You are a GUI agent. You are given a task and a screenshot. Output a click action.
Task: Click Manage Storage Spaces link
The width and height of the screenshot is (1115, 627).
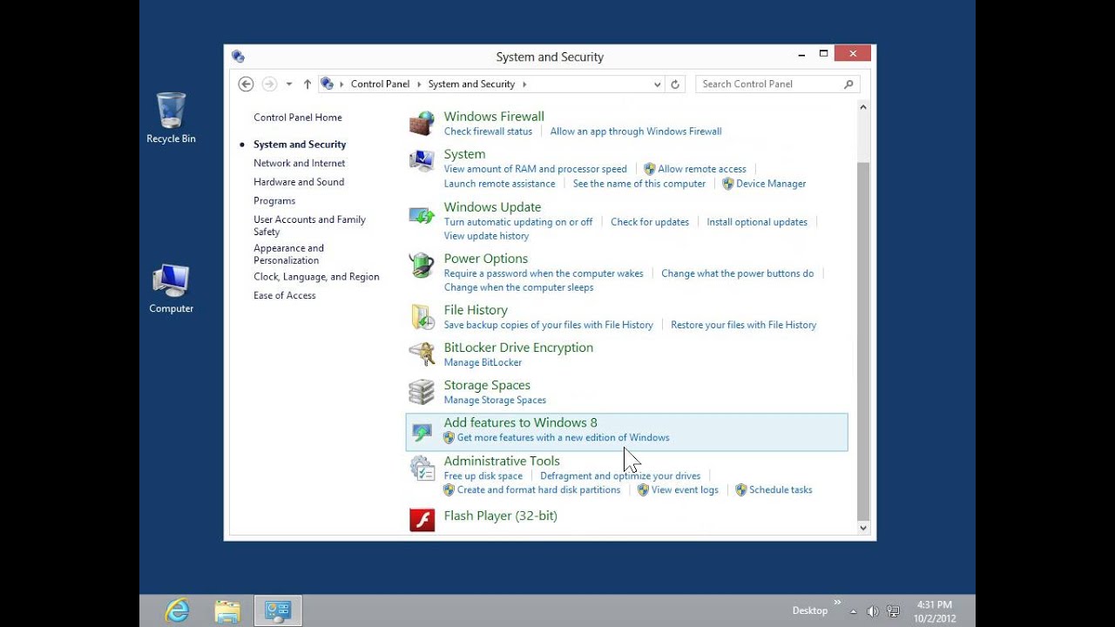495,401
